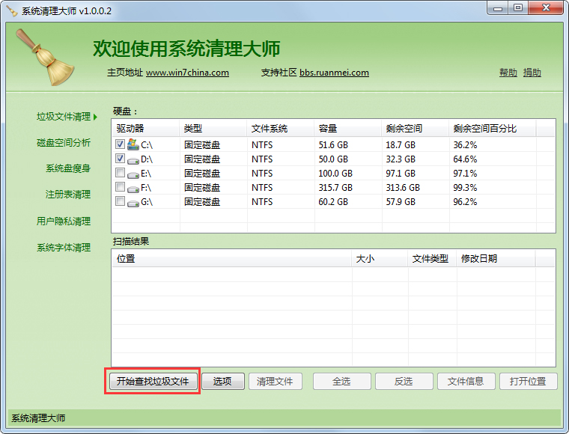The image size is (569, 434).
Task: Open bbs.ruanmei.com community link
Action: click(x=334, y=73)
